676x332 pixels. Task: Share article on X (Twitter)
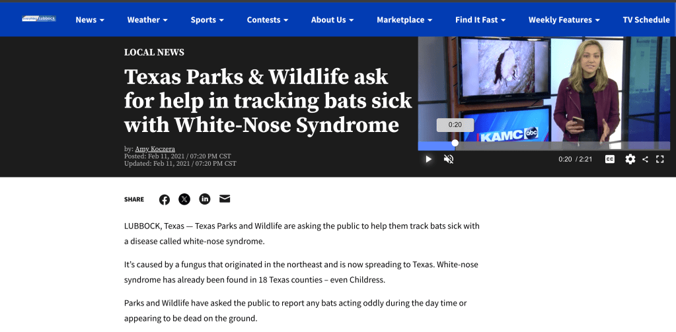point(184,199)
